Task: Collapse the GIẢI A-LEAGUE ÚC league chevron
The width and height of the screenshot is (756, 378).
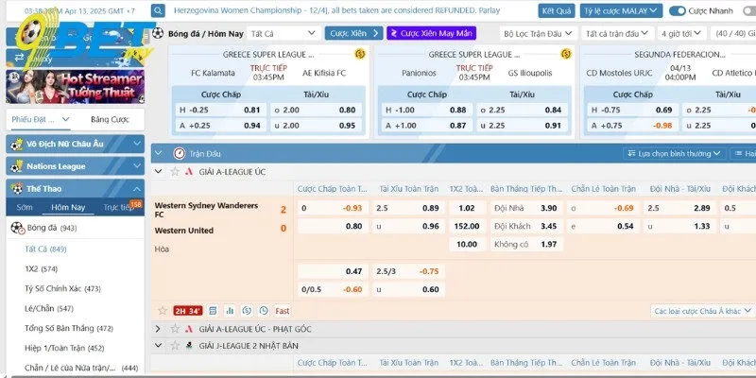Action: (x=158, y=171)
